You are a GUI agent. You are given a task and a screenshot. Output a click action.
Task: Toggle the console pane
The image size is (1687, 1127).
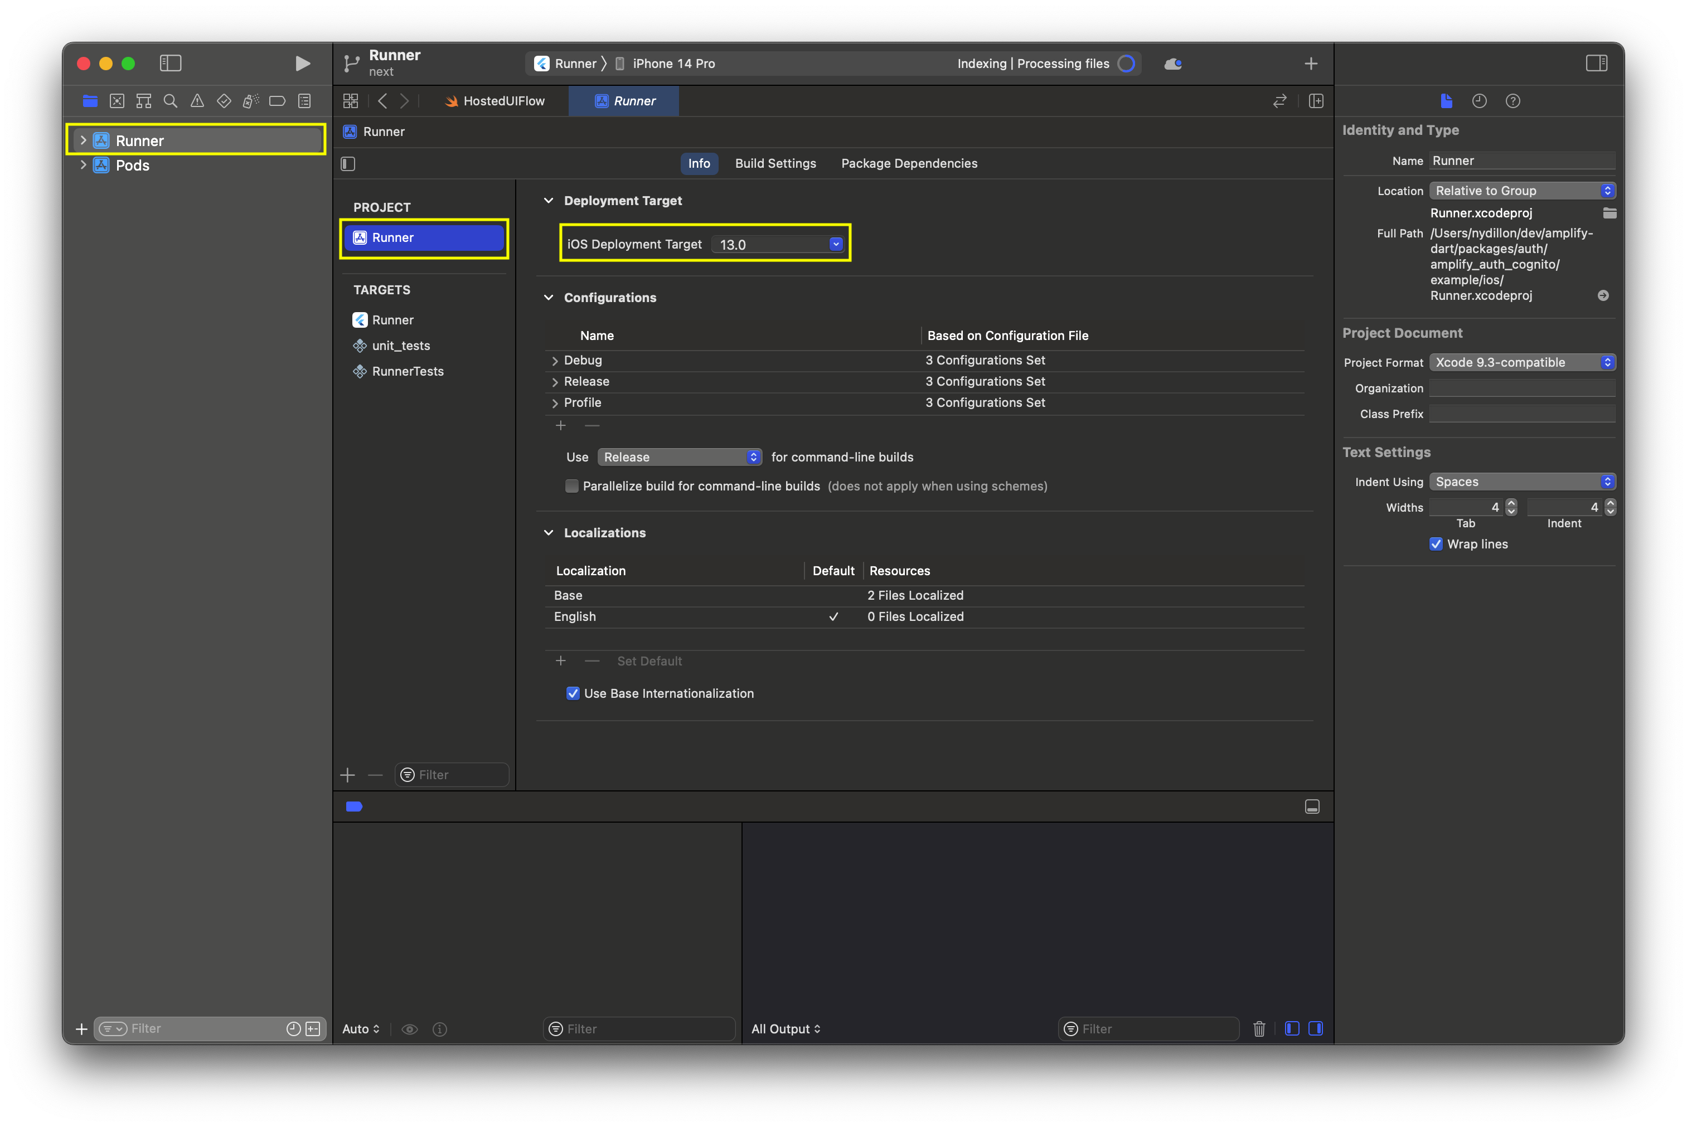pos(1315,1028)
